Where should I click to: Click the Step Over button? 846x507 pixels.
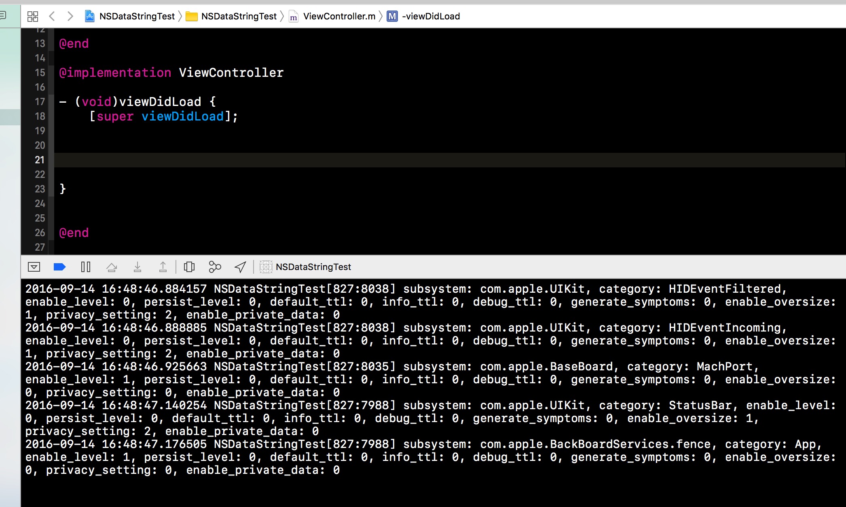click(x=112, y=267)
